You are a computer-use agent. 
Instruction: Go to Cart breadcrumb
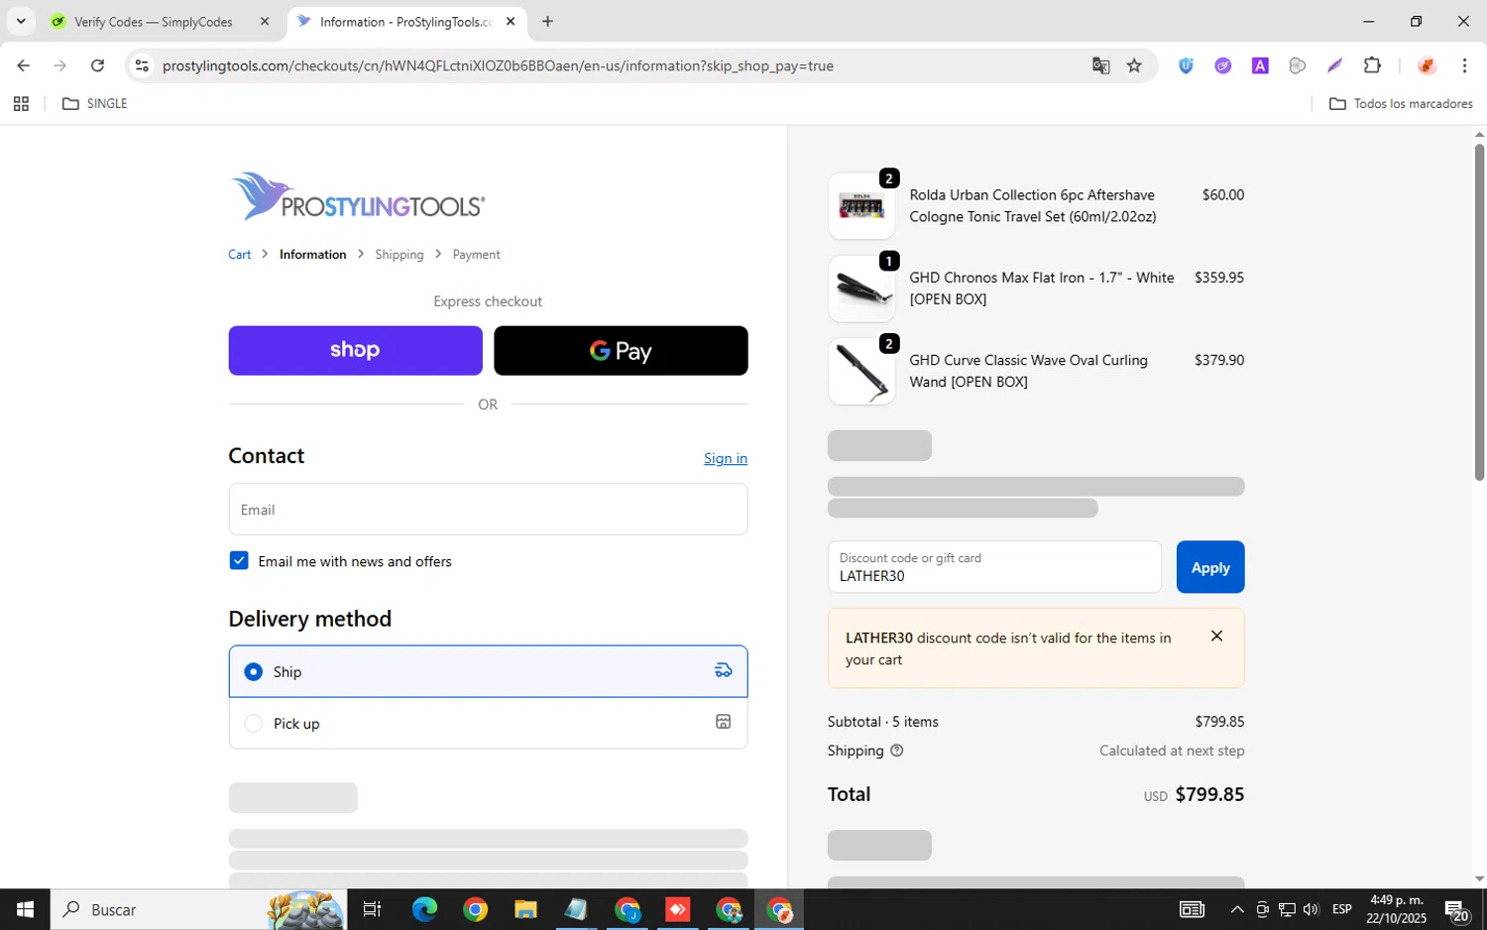pos(240,255)
